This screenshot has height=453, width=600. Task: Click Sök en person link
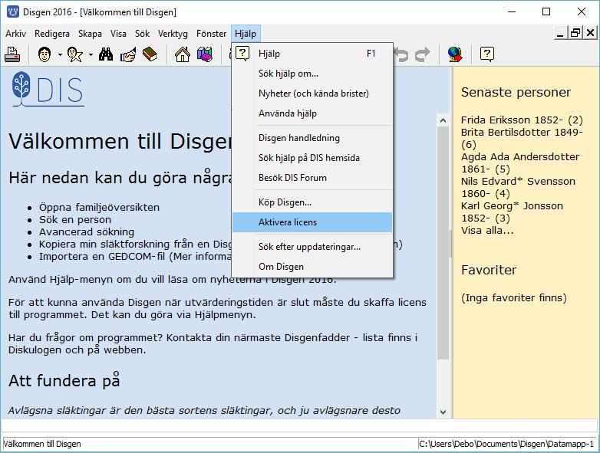(75, 219)
